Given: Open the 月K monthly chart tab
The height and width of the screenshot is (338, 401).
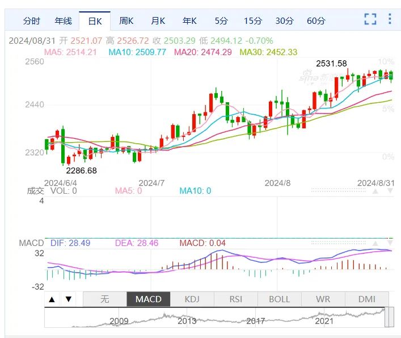Looking at the screenshot, I should 158,21.
